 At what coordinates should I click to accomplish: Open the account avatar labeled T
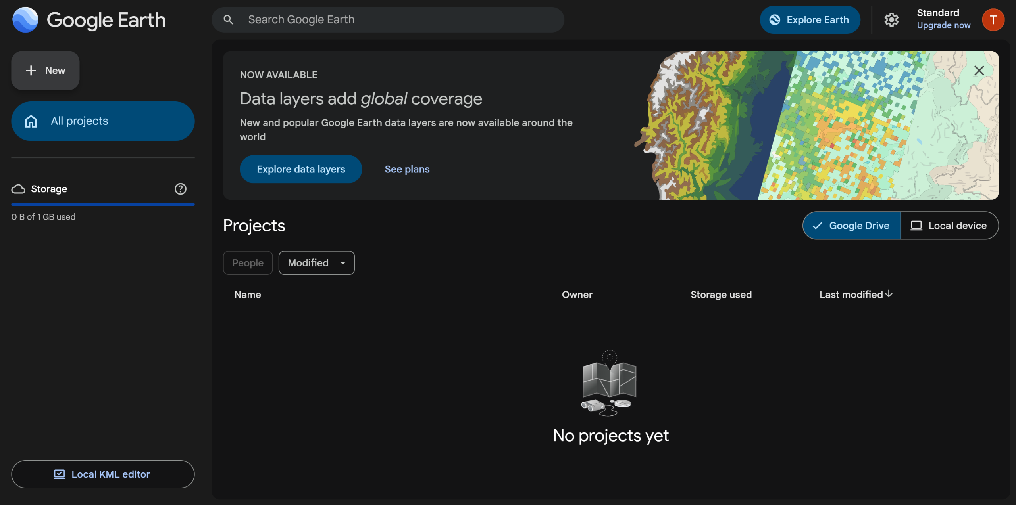pos(993,19)
